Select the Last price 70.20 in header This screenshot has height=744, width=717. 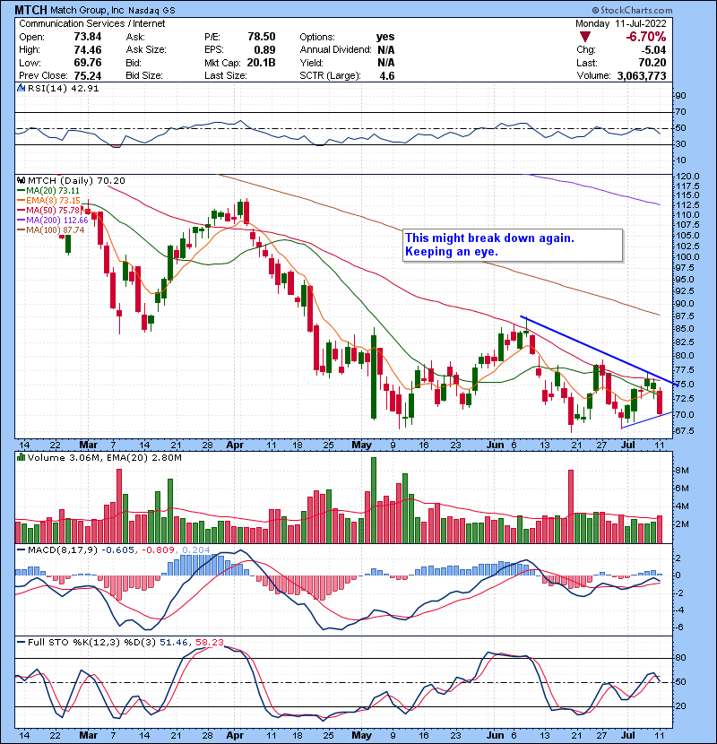pos(652,63)
